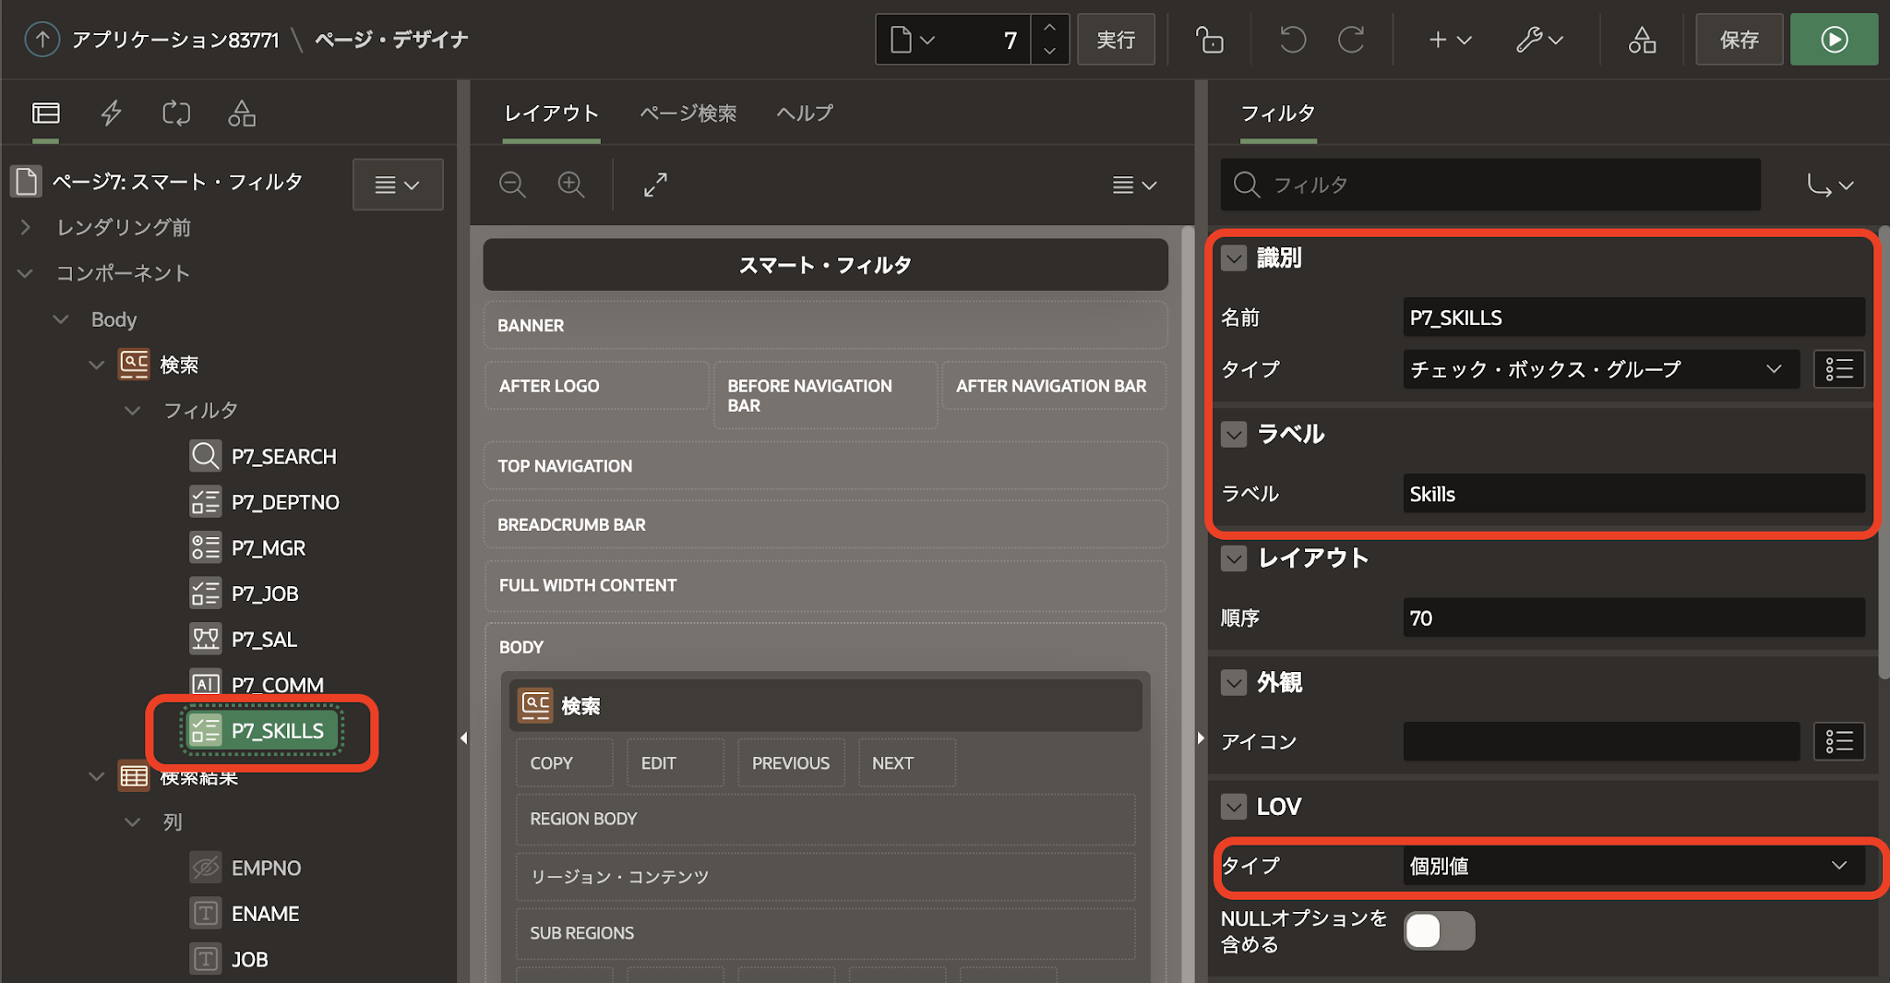Click the shared components icon in toolbar
The height and width of the screenshot is (983, 1890).
pyautogui.click(x=1642, y=40)
